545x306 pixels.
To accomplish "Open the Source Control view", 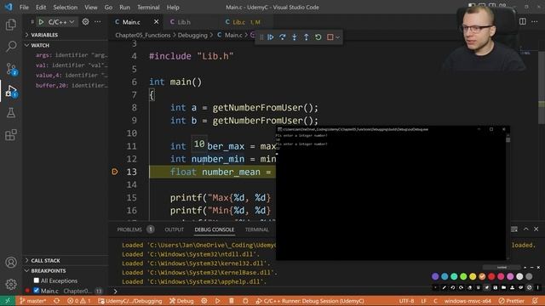I will point(11,69).
